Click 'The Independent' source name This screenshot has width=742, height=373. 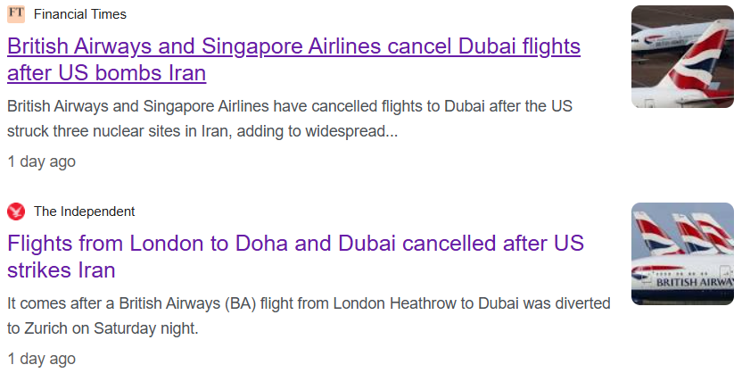(x=84, y=211)
